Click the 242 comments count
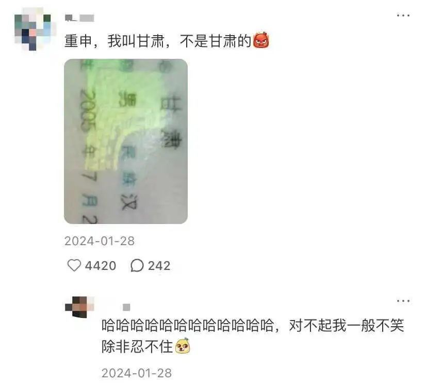The image size is (426, 383). [x=159, y=266]
